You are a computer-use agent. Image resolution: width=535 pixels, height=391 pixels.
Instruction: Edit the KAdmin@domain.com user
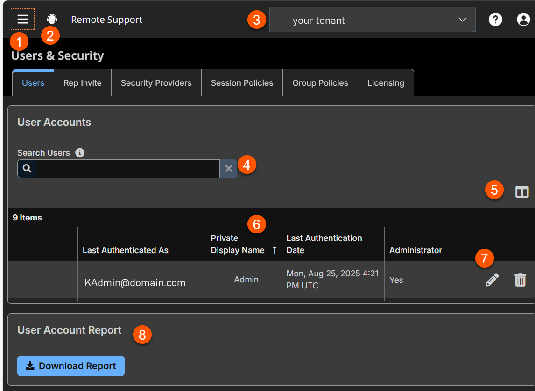tap(492, 280)
